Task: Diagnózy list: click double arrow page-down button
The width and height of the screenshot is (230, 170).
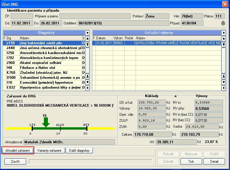Action: point(87,82)
